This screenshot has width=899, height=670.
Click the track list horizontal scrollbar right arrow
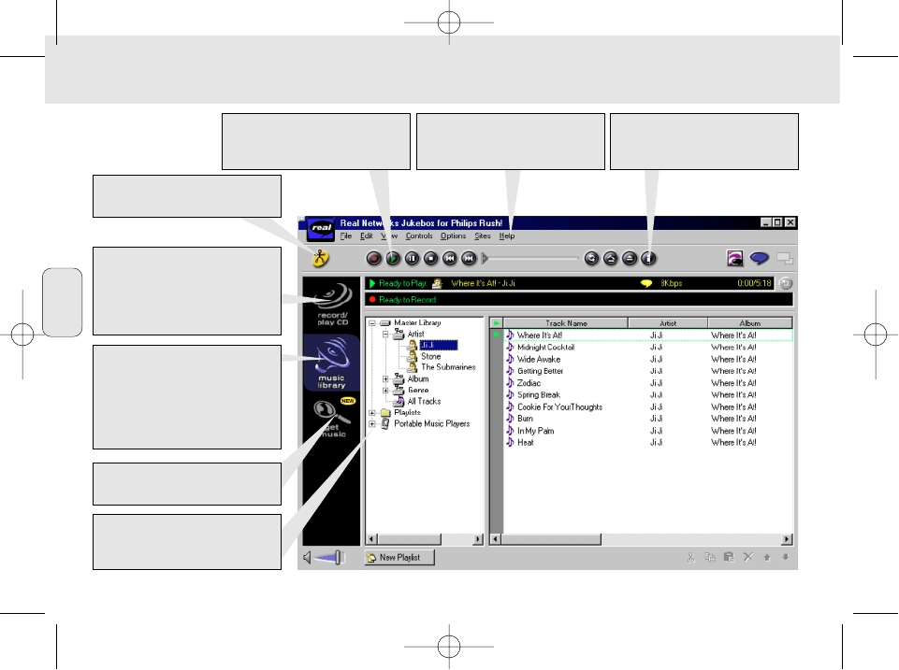(x=787, y=539)
